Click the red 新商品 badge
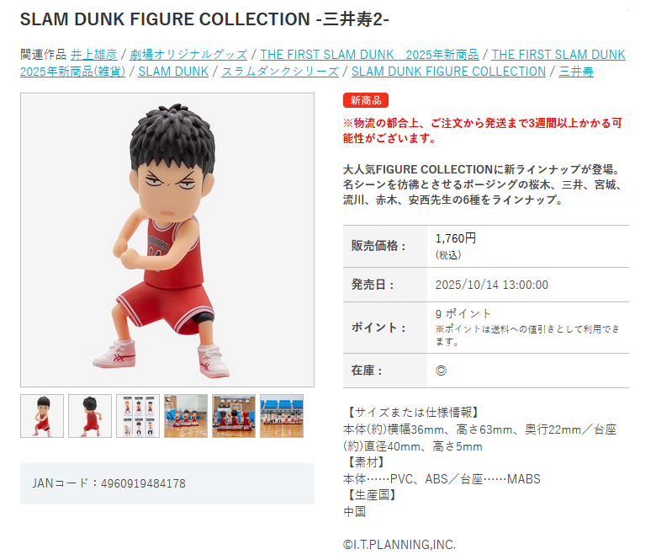Screen dimensions: 672x560 [x=366, y=100]
